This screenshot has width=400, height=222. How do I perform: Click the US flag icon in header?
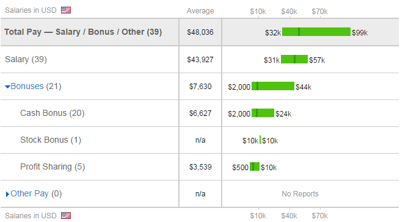(x=66, y=10)
